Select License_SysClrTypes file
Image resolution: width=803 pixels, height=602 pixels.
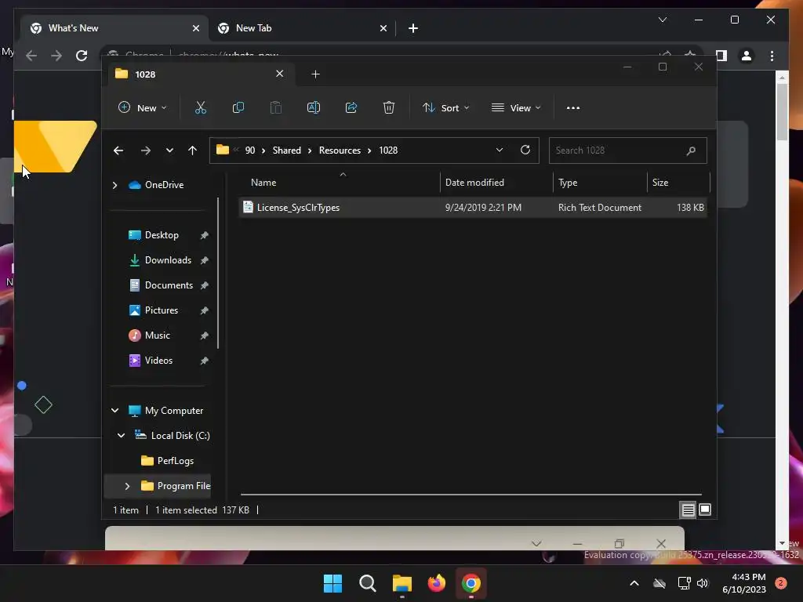473,208
